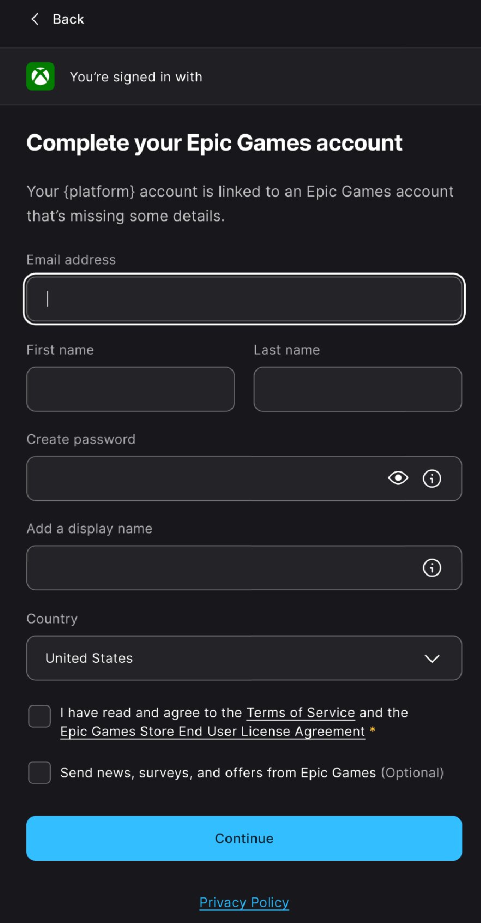This screenshot has width=481, height=923.
Task: Open the Terms of Service link
Action: click(x=300, y=712)
